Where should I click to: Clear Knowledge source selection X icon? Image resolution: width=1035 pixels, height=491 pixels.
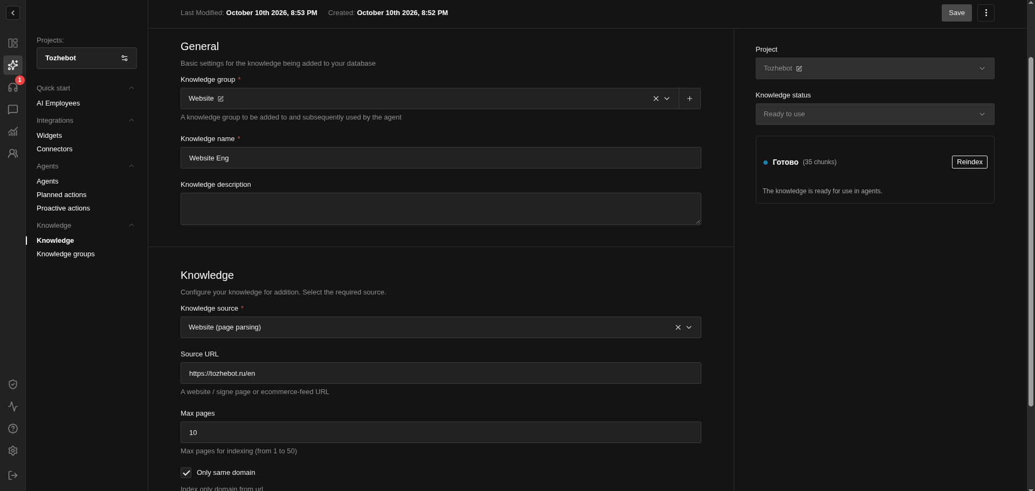tap(678, 327)
